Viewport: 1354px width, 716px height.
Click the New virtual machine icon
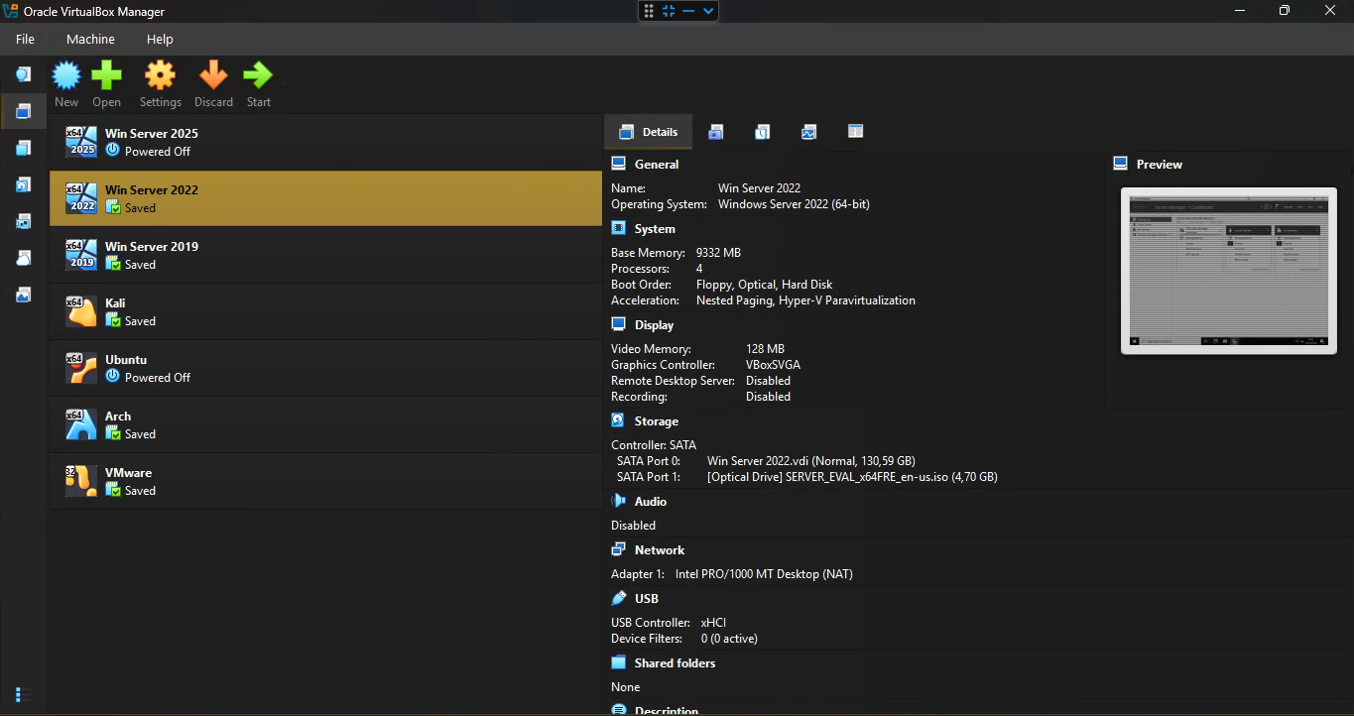66,75
